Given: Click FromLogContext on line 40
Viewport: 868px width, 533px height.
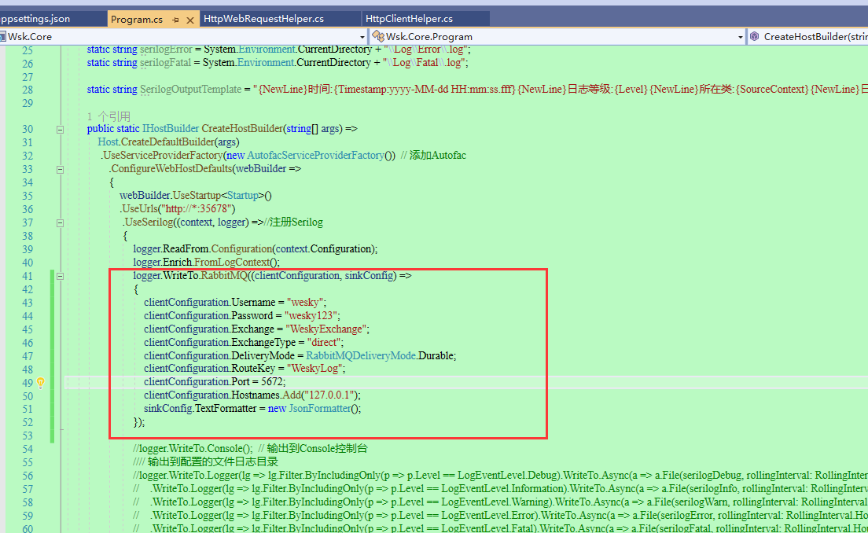Looking at the screenshot, I should [x=232, y=263].
